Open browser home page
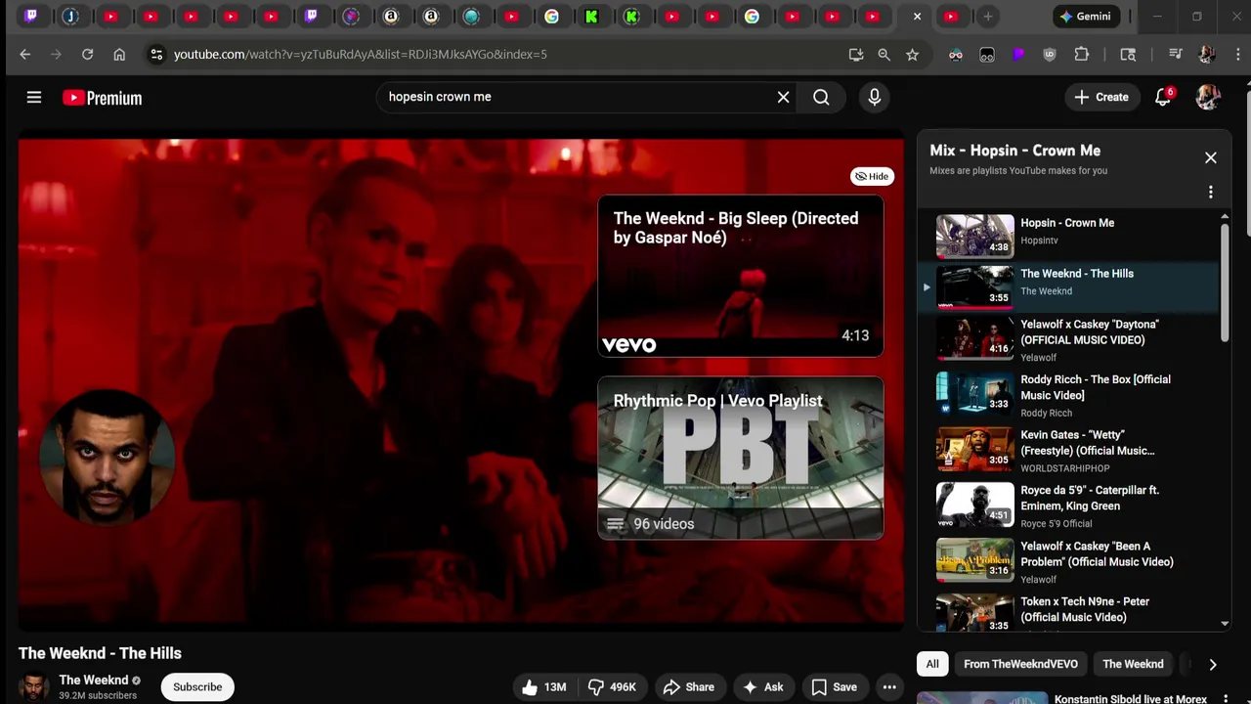 click(119, 55)
